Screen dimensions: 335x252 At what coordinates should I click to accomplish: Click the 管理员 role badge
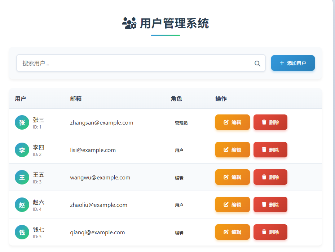click(x=181, y=123)
